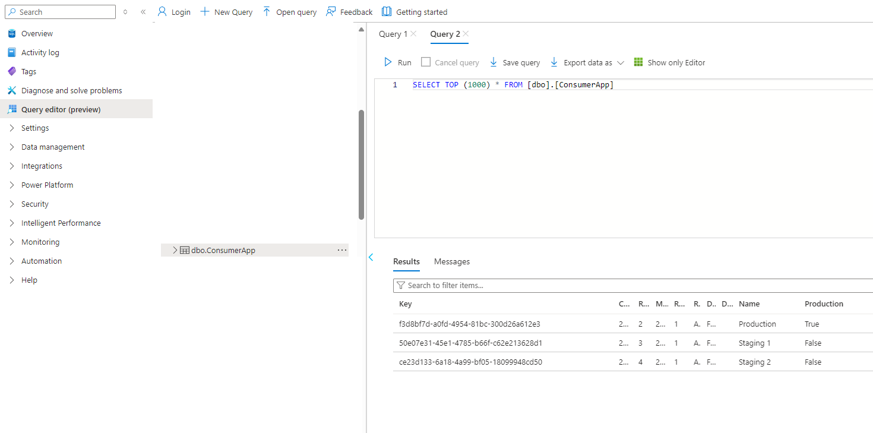Click the object explorer vertical scrollbar
The image size is (873, 433).
click(x=361, y=165)
